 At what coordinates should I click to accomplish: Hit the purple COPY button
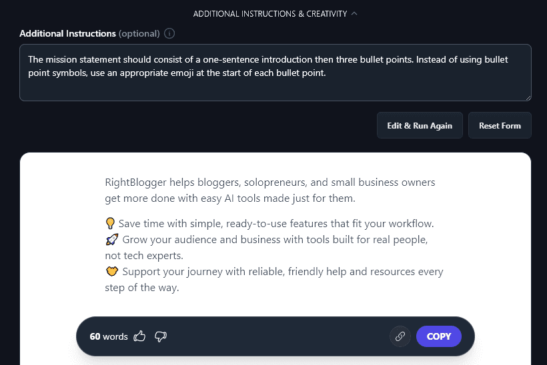(438, 336)
